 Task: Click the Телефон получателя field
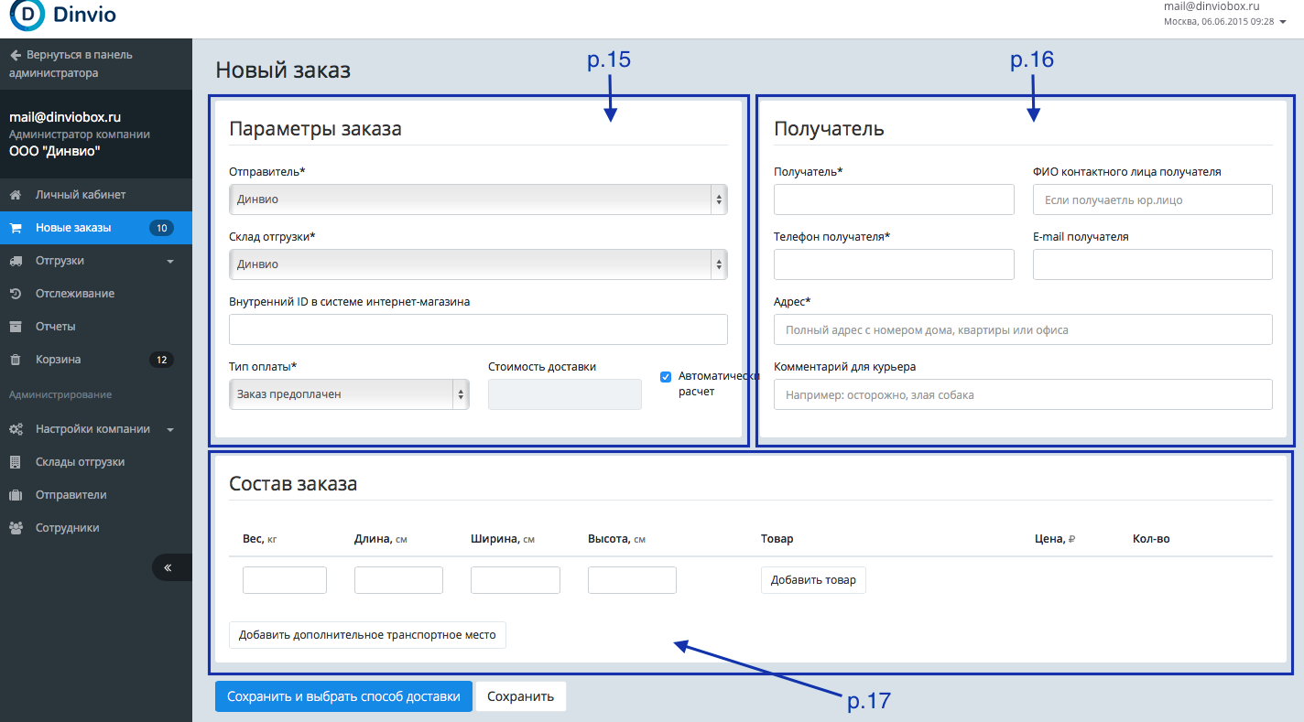coord(894,264)
